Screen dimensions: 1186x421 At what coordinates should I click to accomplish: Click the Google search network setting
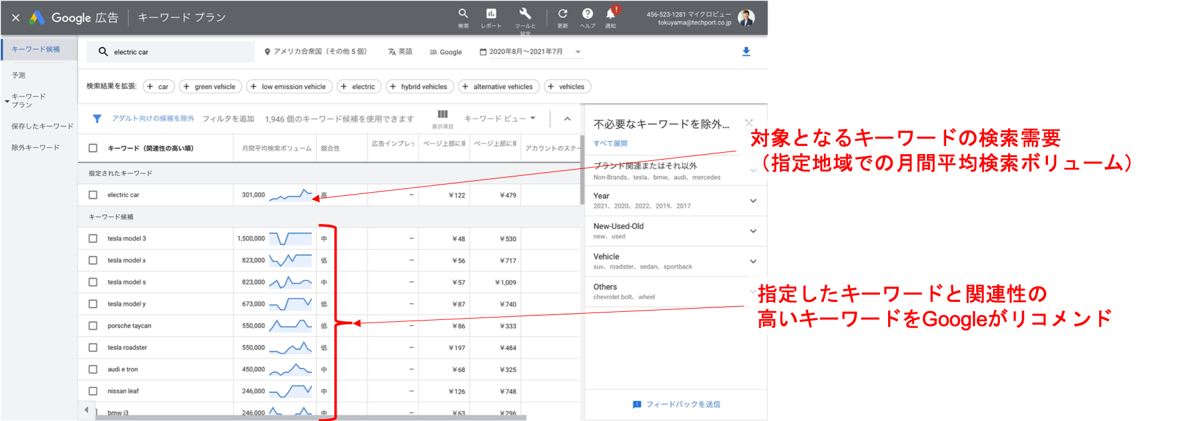(x=445, y=52)
